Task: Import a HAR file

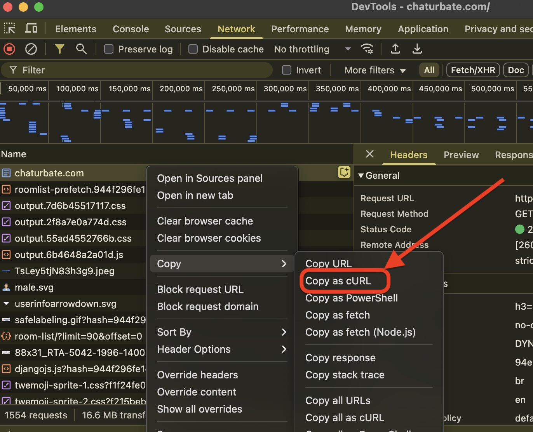Action: coord(395,49)
